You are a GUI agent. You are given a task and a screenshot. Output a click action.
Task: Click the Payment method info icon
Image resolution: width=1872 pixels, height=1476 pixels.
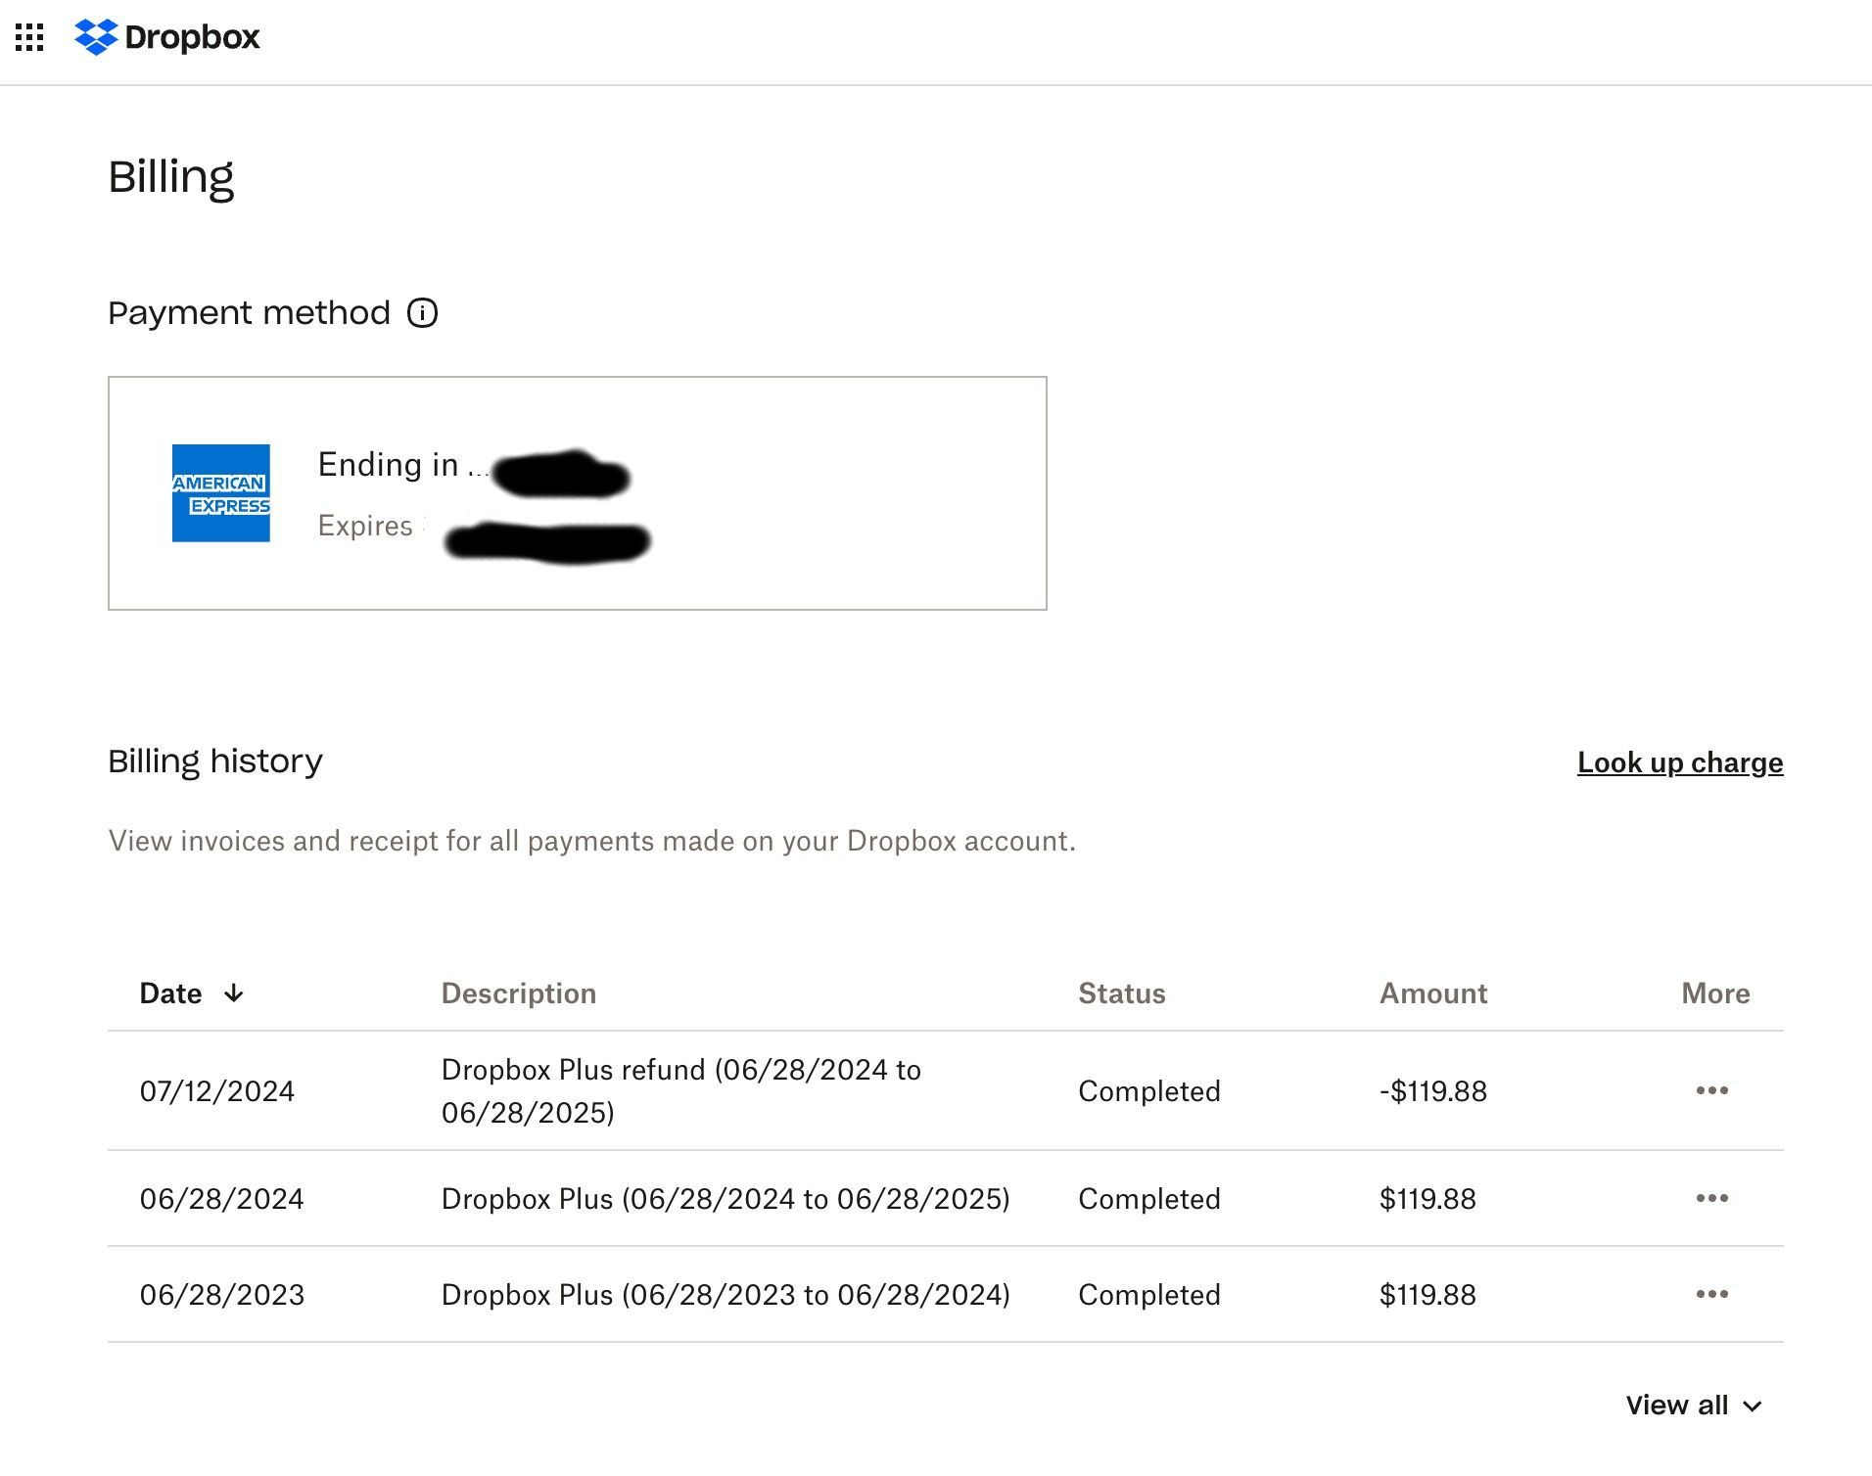(x=423, y=313)
